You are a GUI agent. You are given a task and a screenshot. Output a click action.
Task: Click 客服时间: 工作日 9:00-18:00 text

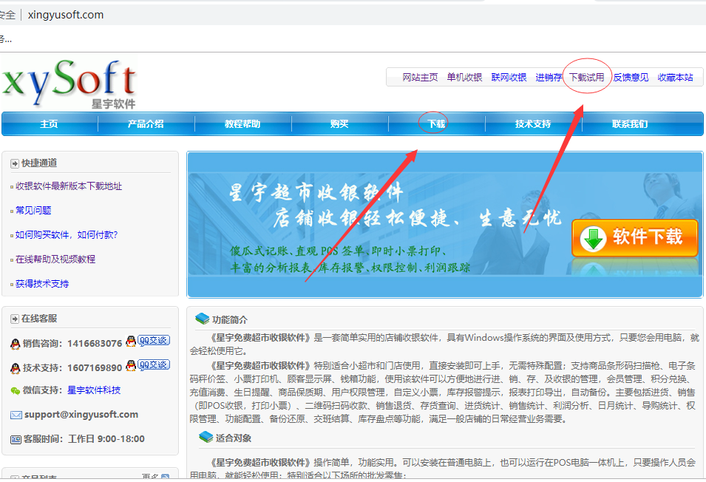[84, 439]
